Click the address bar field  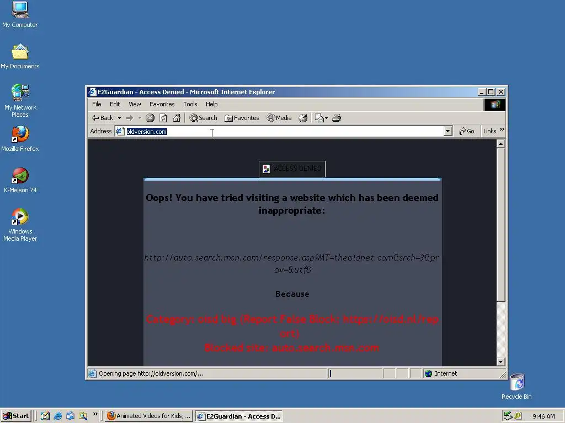coord(283,131)
